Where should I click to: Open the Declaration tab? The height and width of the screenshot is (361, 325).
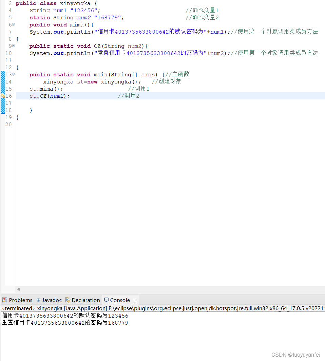click(x=83, y=300)
